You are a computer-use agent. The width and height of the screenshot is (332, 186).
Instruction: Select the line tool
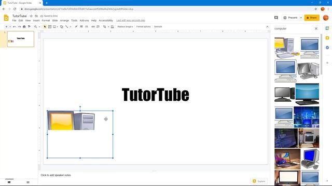[67, 27]
